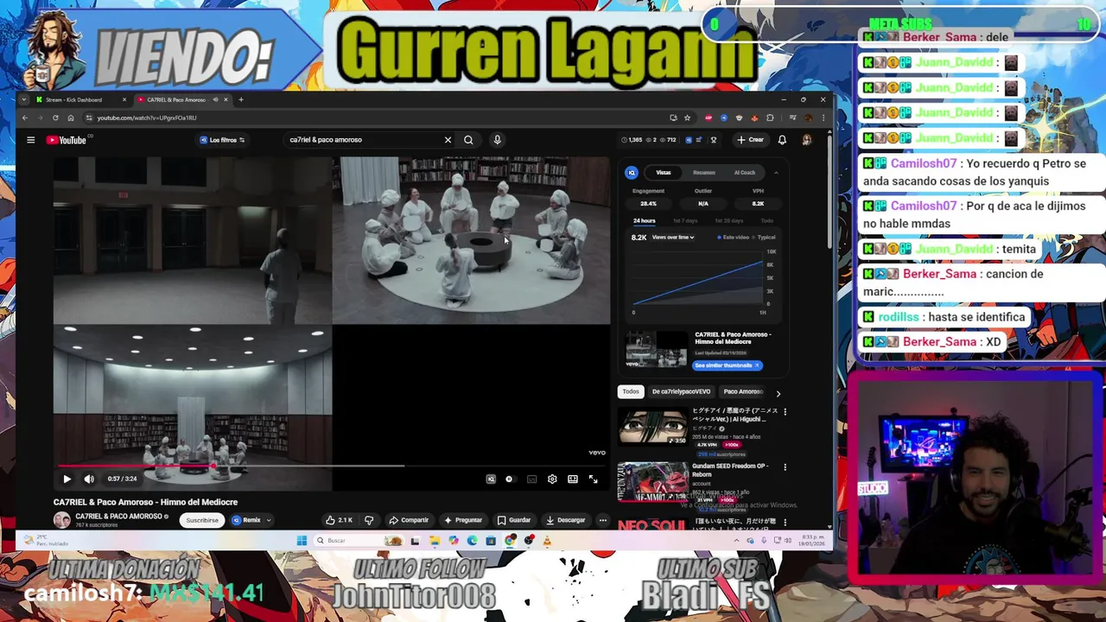Image resolution: width=1106 pixels, height=622 pixels.
Task: Open the tab search dropdown in browser
Action: [24, 99]
